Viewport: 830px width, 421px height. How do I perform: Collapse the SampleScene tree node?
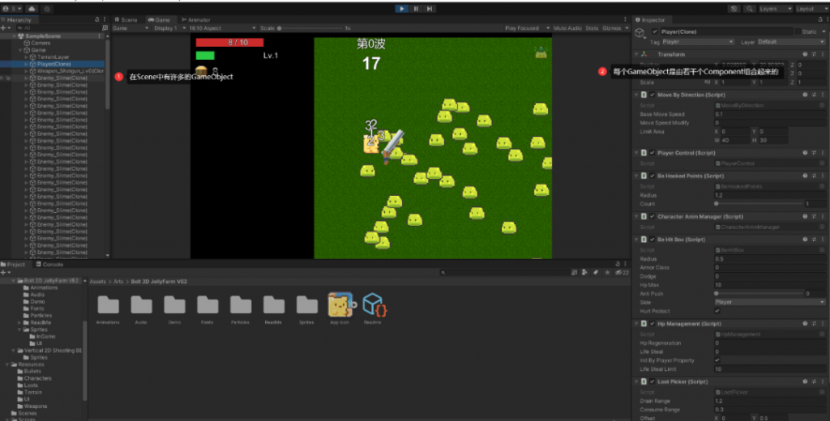pos(15,36)
